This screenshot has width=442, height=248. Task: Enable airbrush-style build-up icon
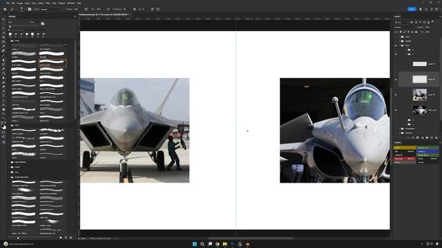click(108, 9)
